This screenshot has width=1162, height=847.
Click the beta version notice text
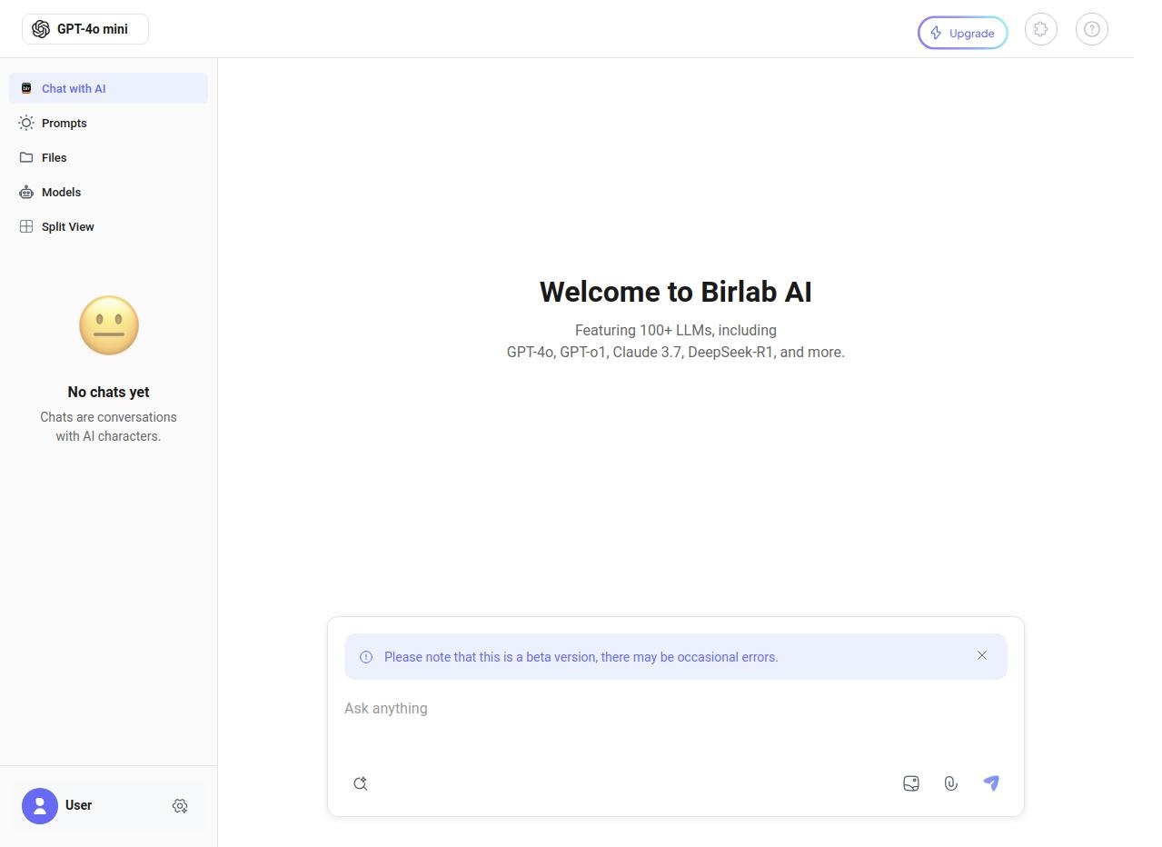[581, 657]
